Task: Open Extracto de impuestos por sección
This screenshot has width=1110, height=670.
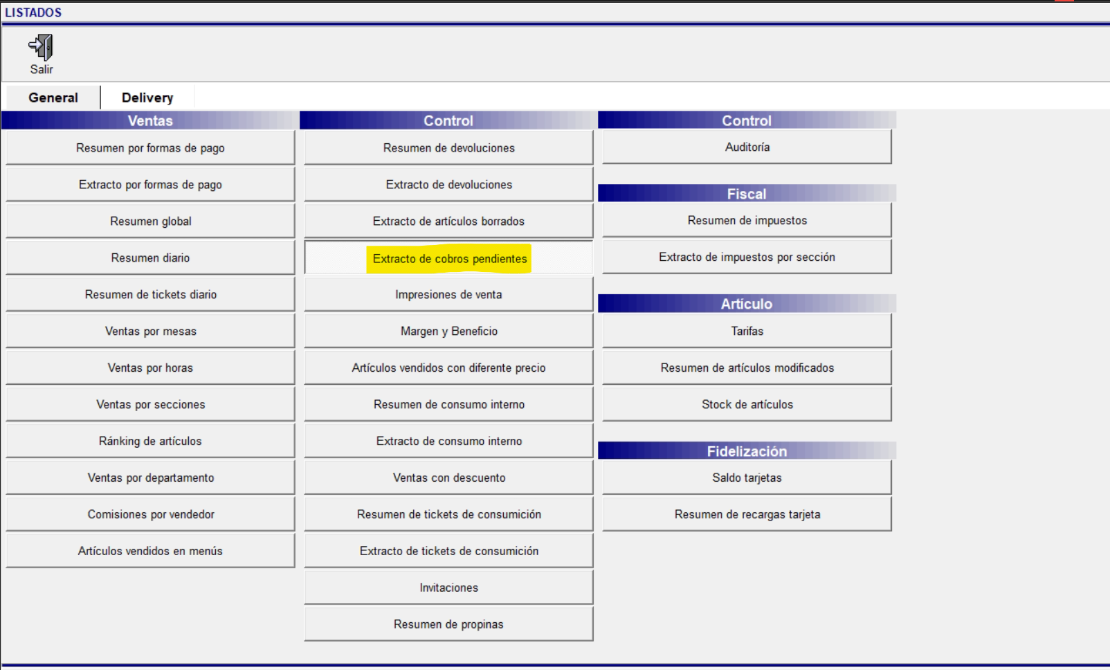Action: [x=747, y=257]
